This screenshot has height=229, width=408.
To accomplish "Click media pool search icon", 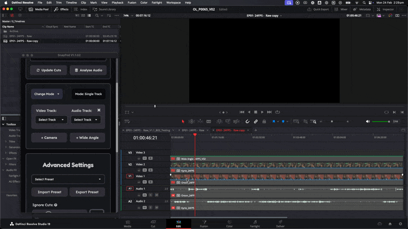I will tap(97, 16).
